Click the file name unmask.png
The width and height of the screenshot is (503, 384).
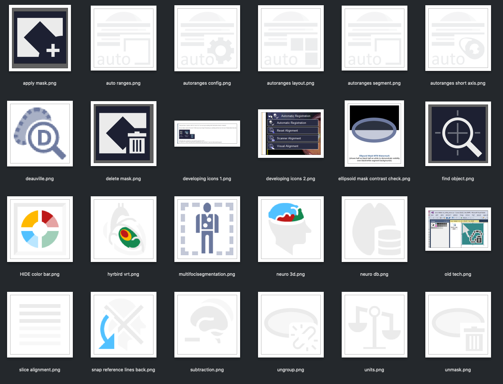click(x=458, y=370)
